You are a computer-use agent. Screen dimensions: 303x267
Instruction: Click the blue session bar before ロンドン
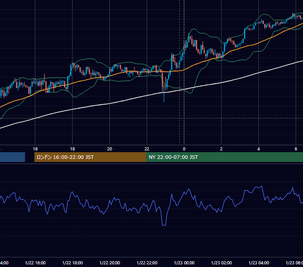[12, 157]
